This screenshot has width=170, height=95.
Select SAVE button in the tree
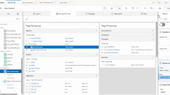[9, 61]
